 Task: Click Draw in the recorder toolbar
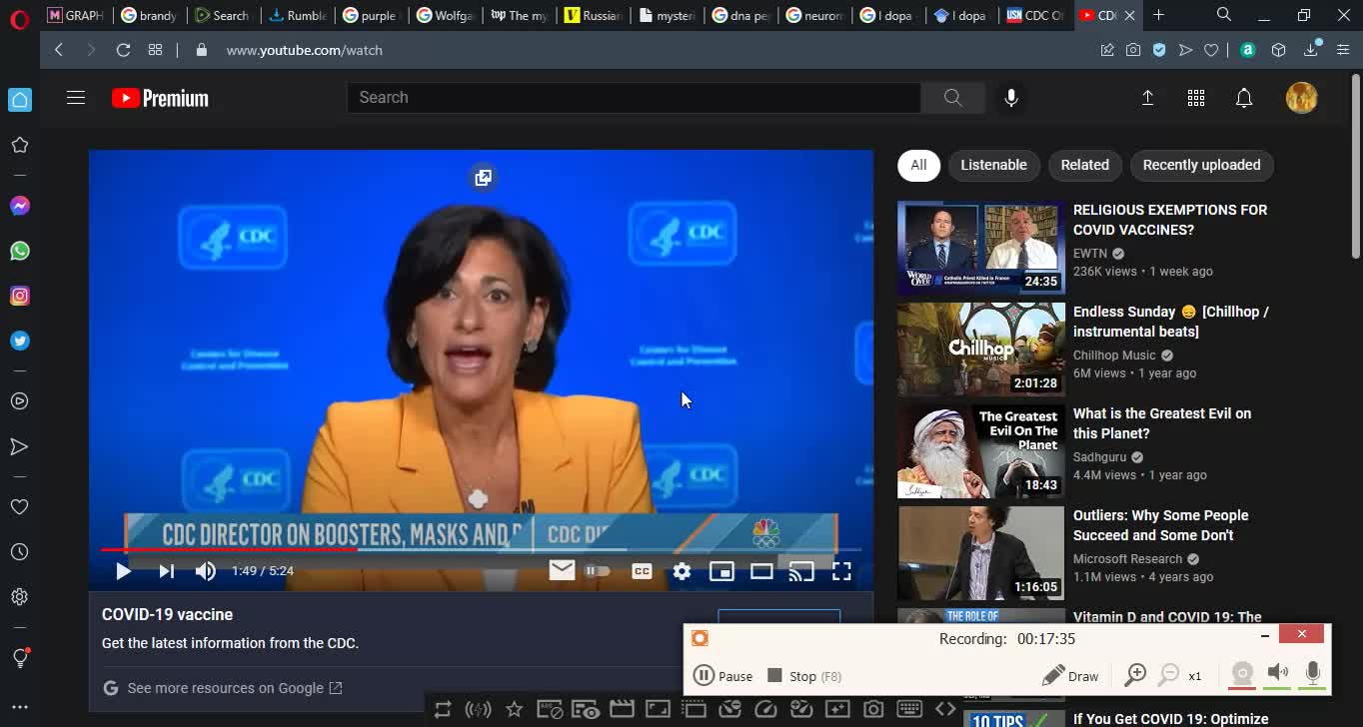point(1070,676)
